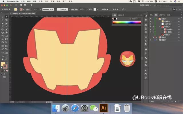Select the Magic Wand tool
183x114 pixels.
pyautogui.click(x=3, y=20)
